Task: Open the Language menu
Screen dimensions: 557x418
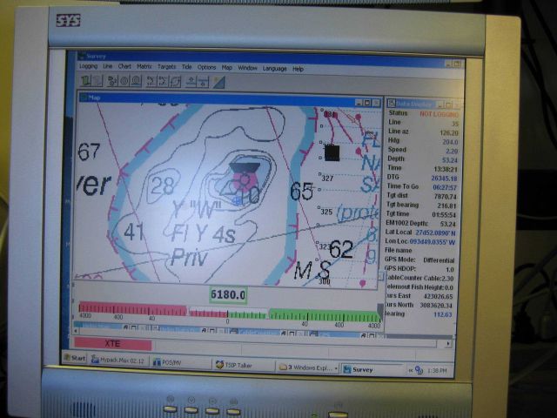Action: point(275,68)
